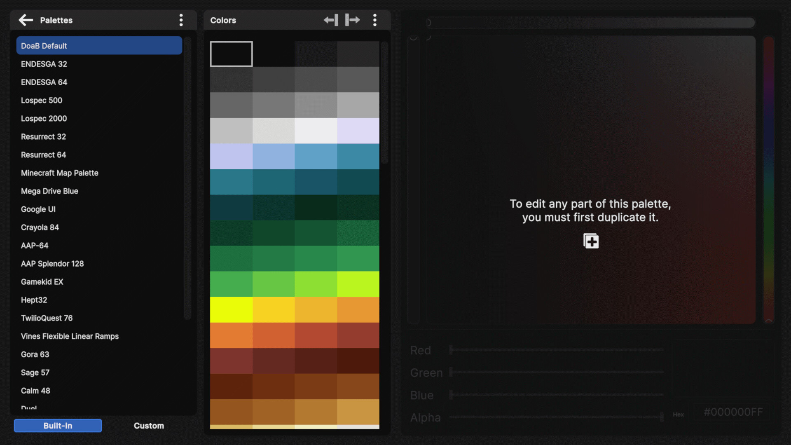Pick a bright yellow swatch from the grid

click(x=231, y=309)
